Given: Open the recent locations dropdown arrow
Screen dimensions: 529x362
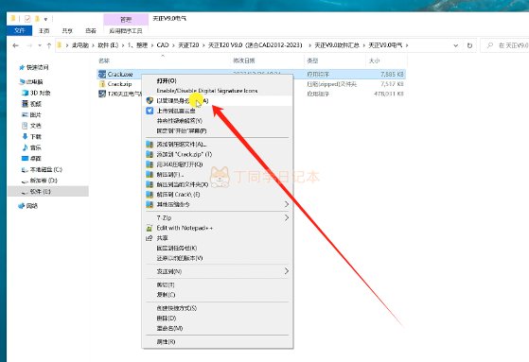Looking at the screenshot, I should [40, 45].
